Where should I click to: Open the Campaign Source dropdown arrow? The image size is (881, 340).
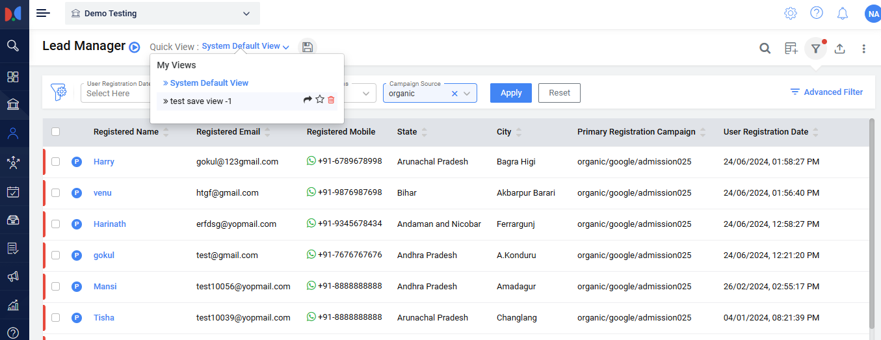coord(467,94)
